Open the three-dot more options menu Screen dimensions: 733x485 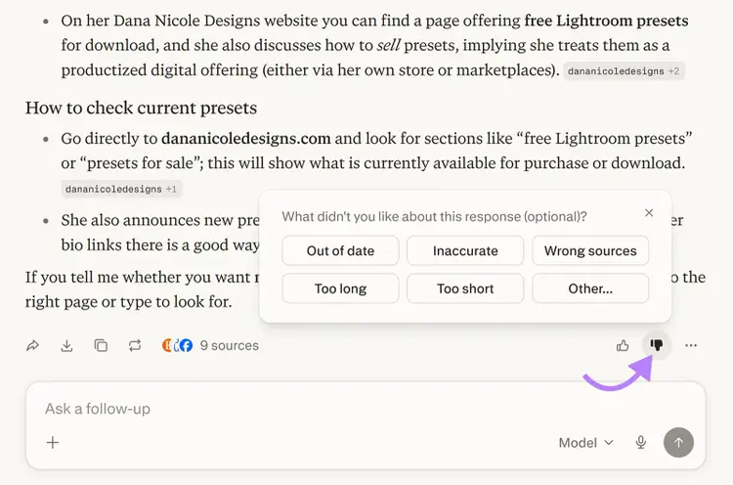tap(691, 345)
